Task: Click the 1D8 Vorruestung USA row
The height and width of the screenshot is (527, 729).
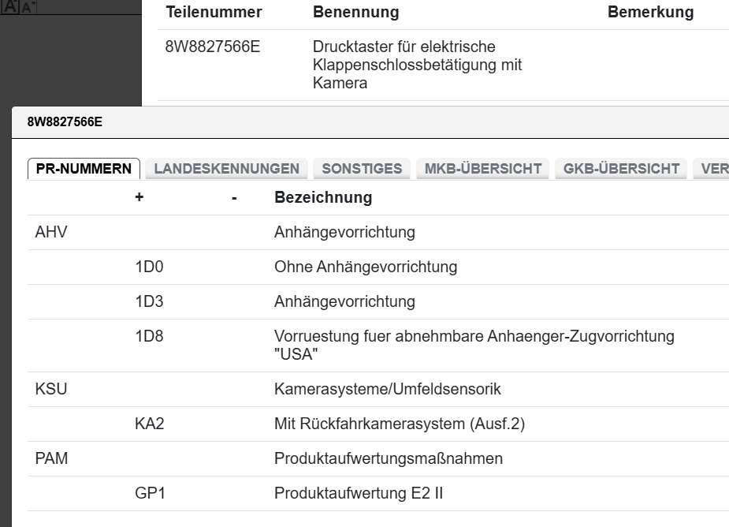Action: pos(474,345)
